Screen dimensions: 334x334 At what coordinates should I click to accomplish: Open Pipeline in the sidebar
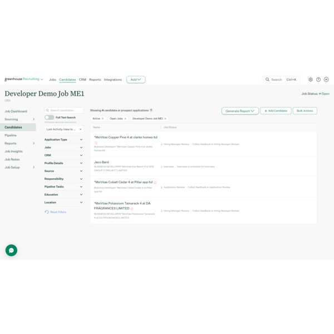click(11, 135)
